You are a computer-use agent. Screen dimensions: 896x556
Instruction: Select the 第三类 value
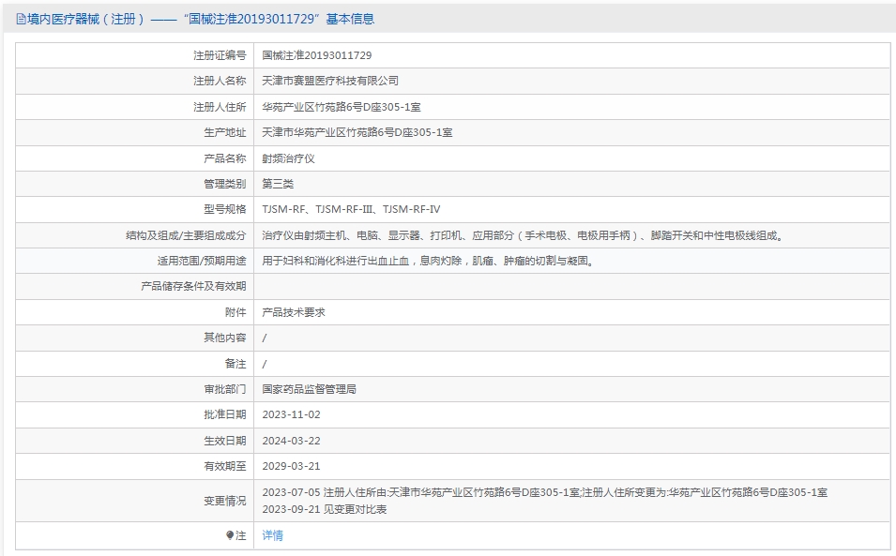pyautogui.click(x=278, y=184)
